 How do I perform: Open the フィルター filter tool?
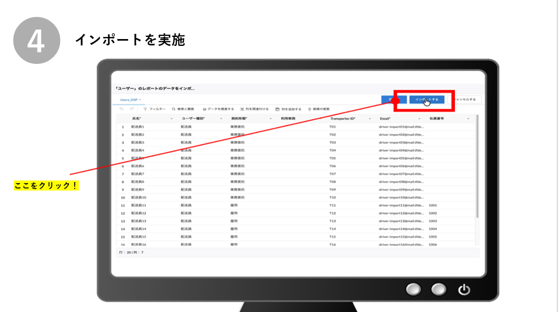click(154, 109)
